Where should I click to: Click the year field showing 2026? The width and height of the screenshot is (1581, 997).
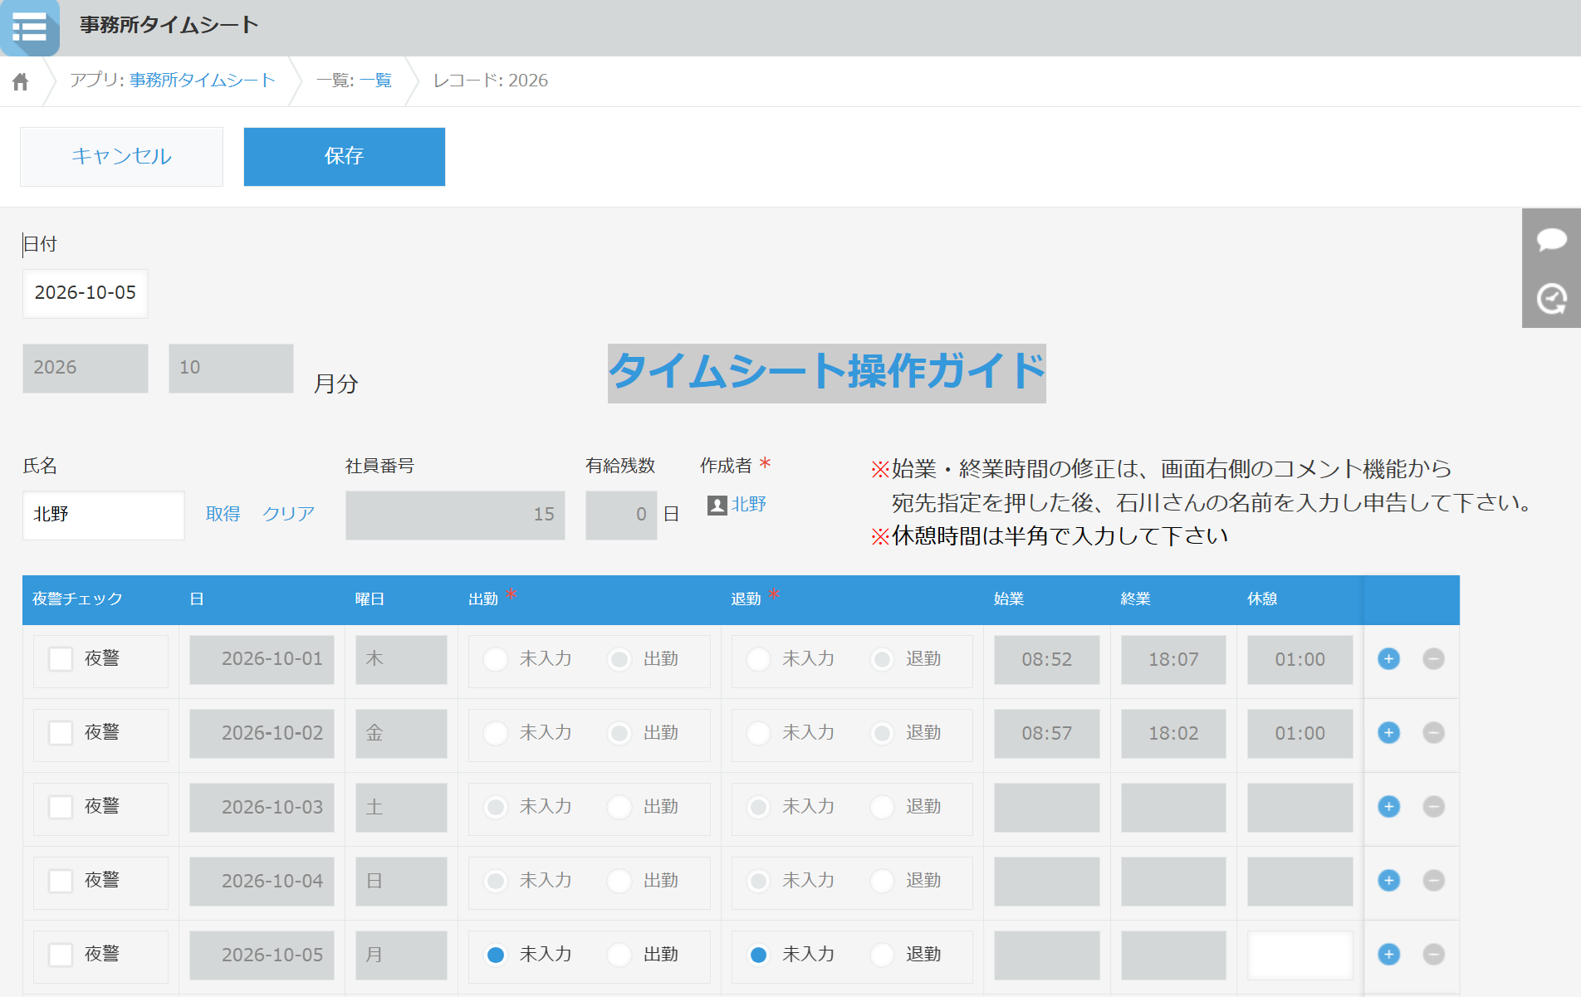coord(86,368)
